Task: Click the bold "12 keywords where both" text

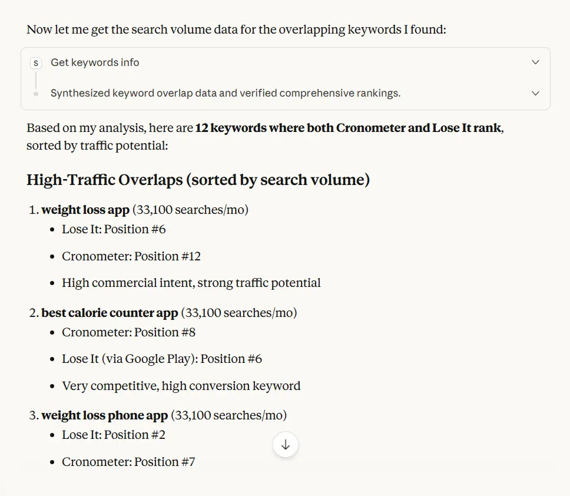Action: [x=265, y=128]
